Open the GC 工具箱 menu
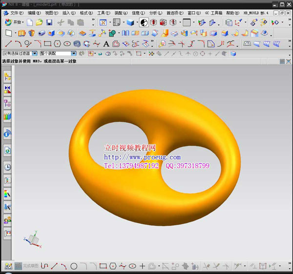Image resolution: width=293 pixels, height=274 pixels. click(x=213, y=13)
